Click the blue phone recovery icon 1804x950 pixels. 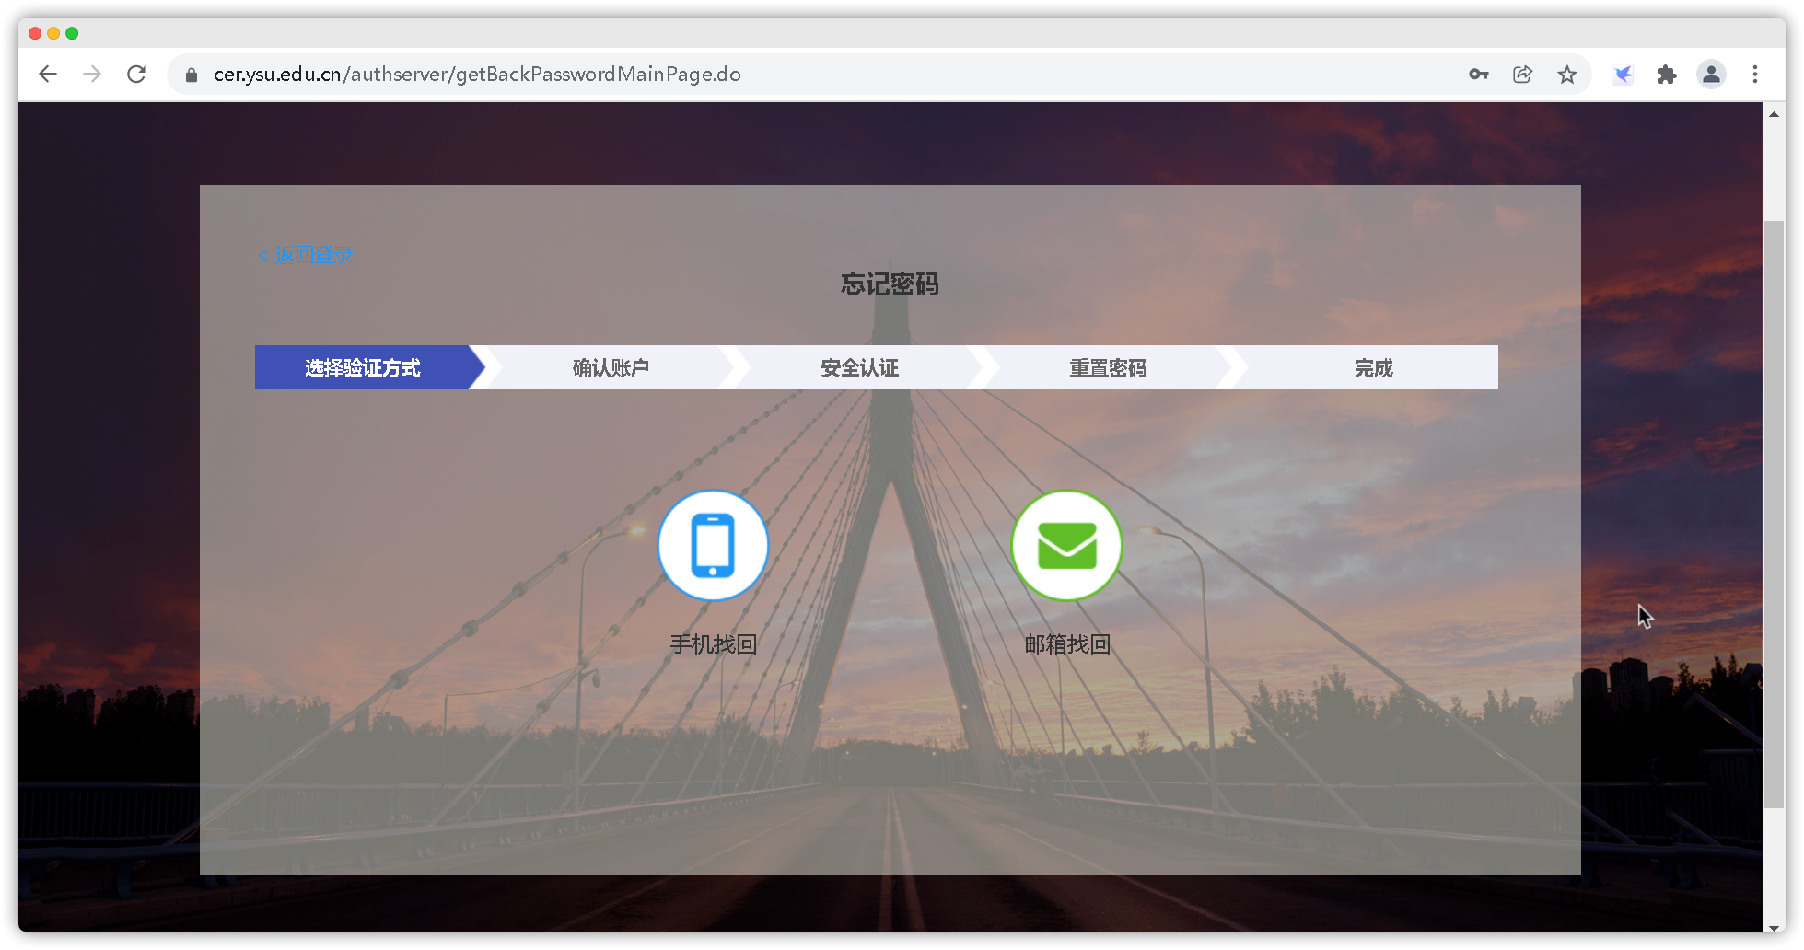(713, 546)
